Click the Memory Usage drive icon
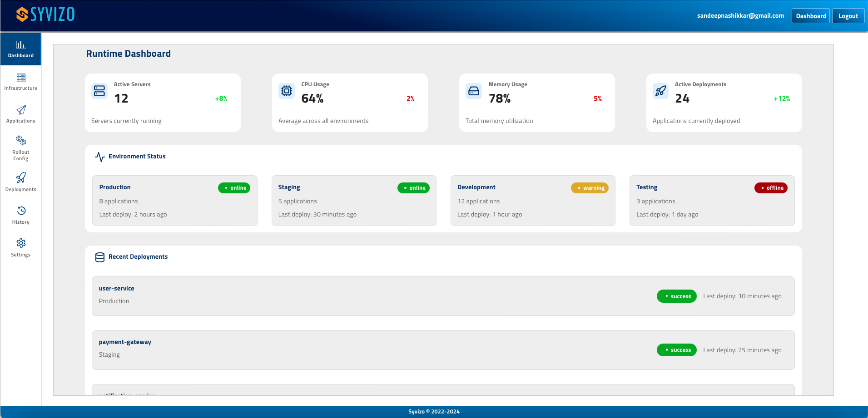Screen dimensions: 868x418 coord(474,91)
